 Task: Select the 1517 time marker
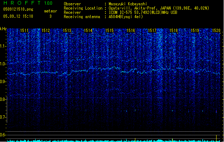pos(152,31)
